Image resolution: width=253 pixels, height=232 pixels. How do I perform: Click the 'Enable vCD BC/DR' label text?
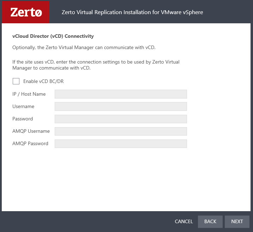43,81
